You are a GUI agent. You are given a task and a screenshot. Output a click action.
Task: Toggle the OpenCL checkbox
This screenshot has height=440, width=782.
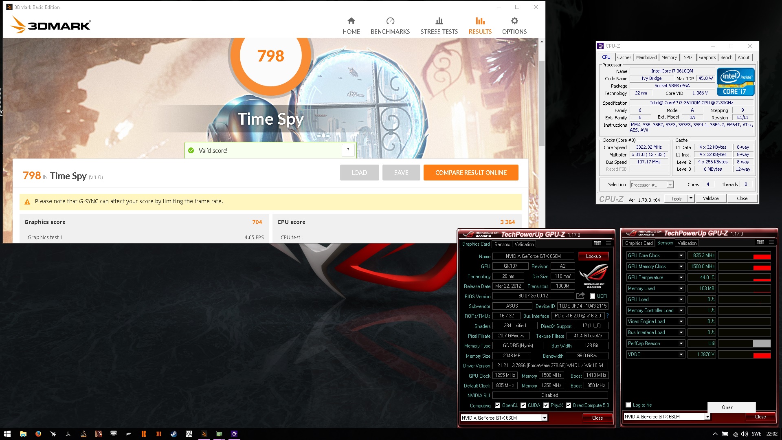point(497,405)
